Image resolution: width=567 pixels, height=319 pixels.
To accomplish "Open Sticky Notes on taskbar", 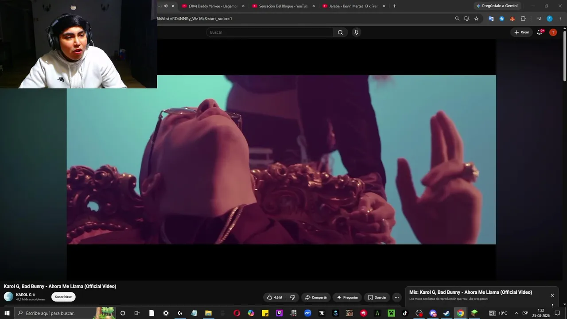I will 265,313.
